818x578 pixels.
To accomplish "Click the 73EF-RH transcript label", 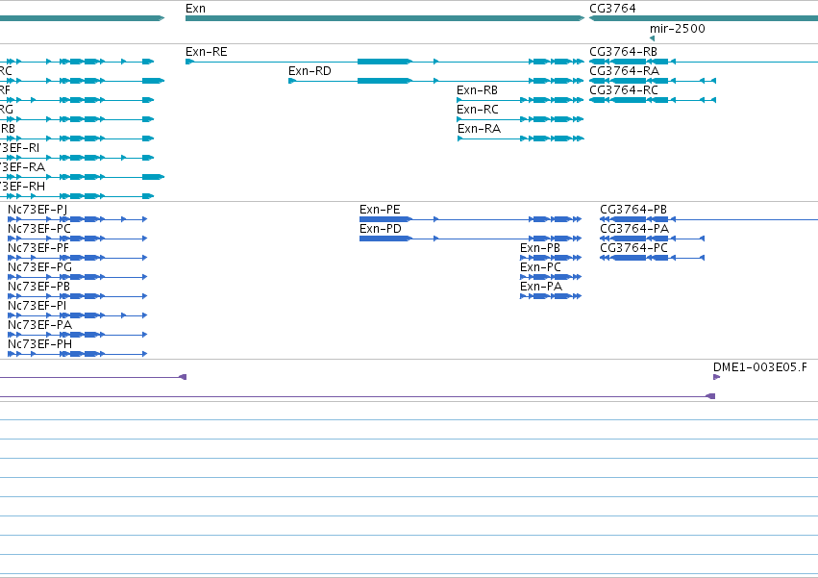I will click(22, 187).
